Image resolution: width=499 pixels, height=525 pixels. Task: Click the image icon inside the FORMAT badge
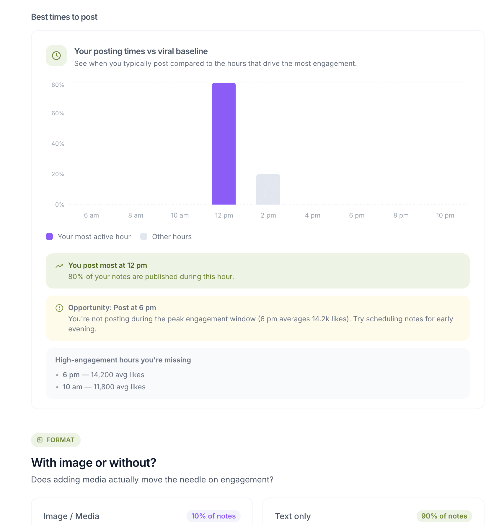click(40, 440)
